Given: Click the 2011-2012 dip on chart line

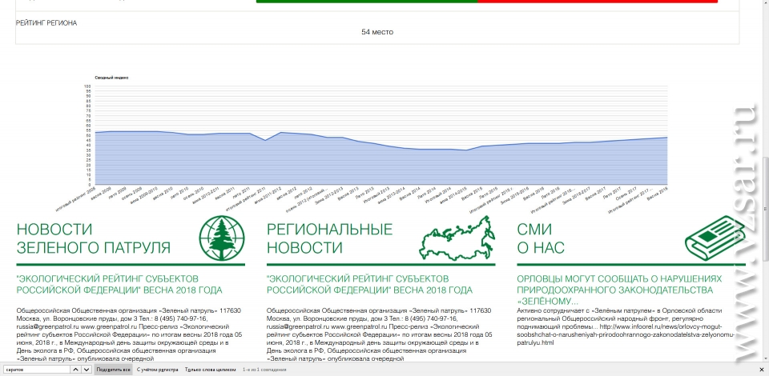Looking at the screenshot, I should tap(266, 140).
